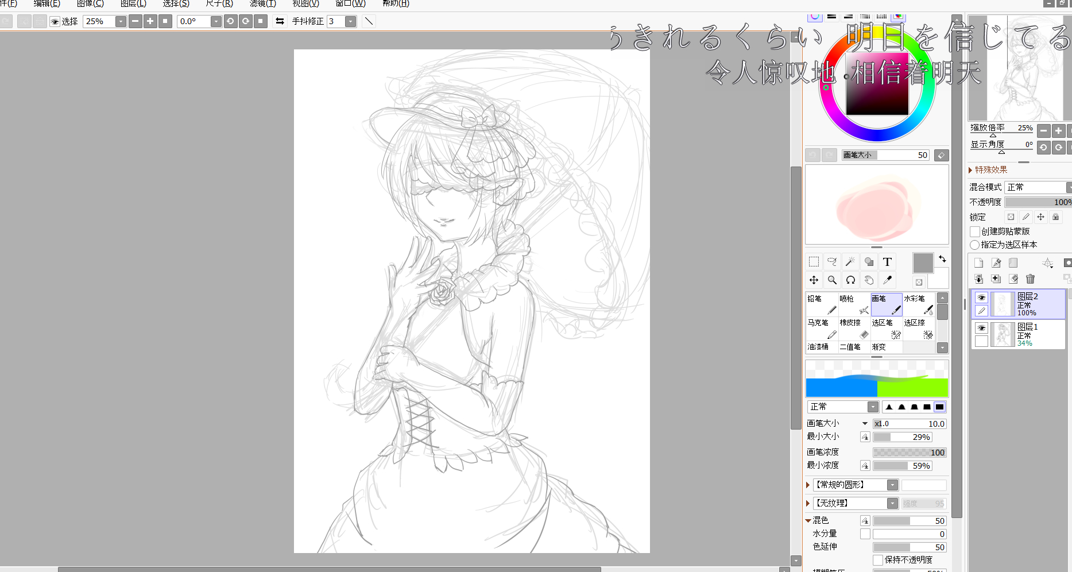The height and width of the screenshot is (572, 1072).
Task: Flip the canvas view horizontally
Action: 280,21
